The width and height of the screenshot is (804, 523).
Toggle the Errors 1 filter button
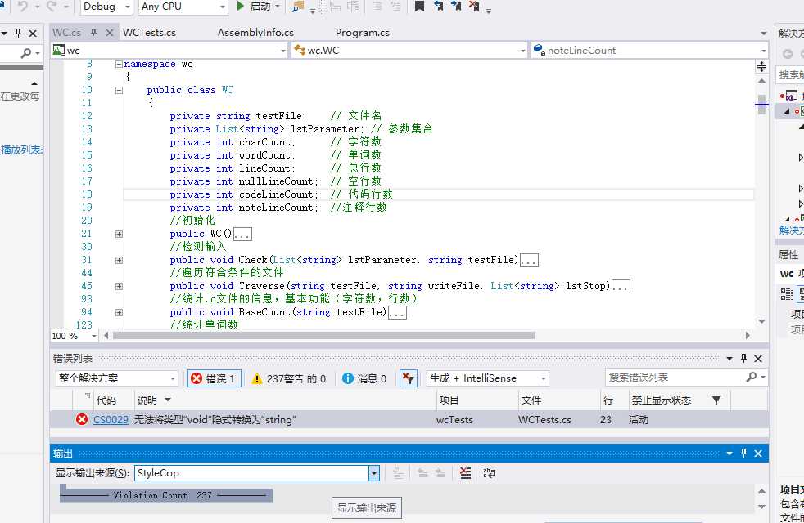coord(214,378)
